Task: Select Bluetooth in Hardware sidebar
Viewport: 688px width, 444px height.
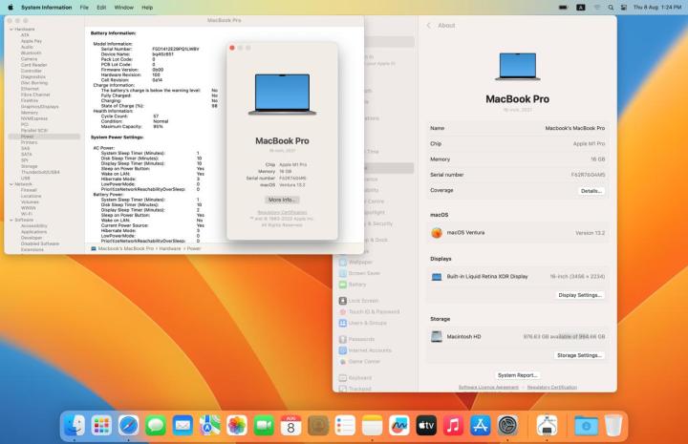Action: 32,53
